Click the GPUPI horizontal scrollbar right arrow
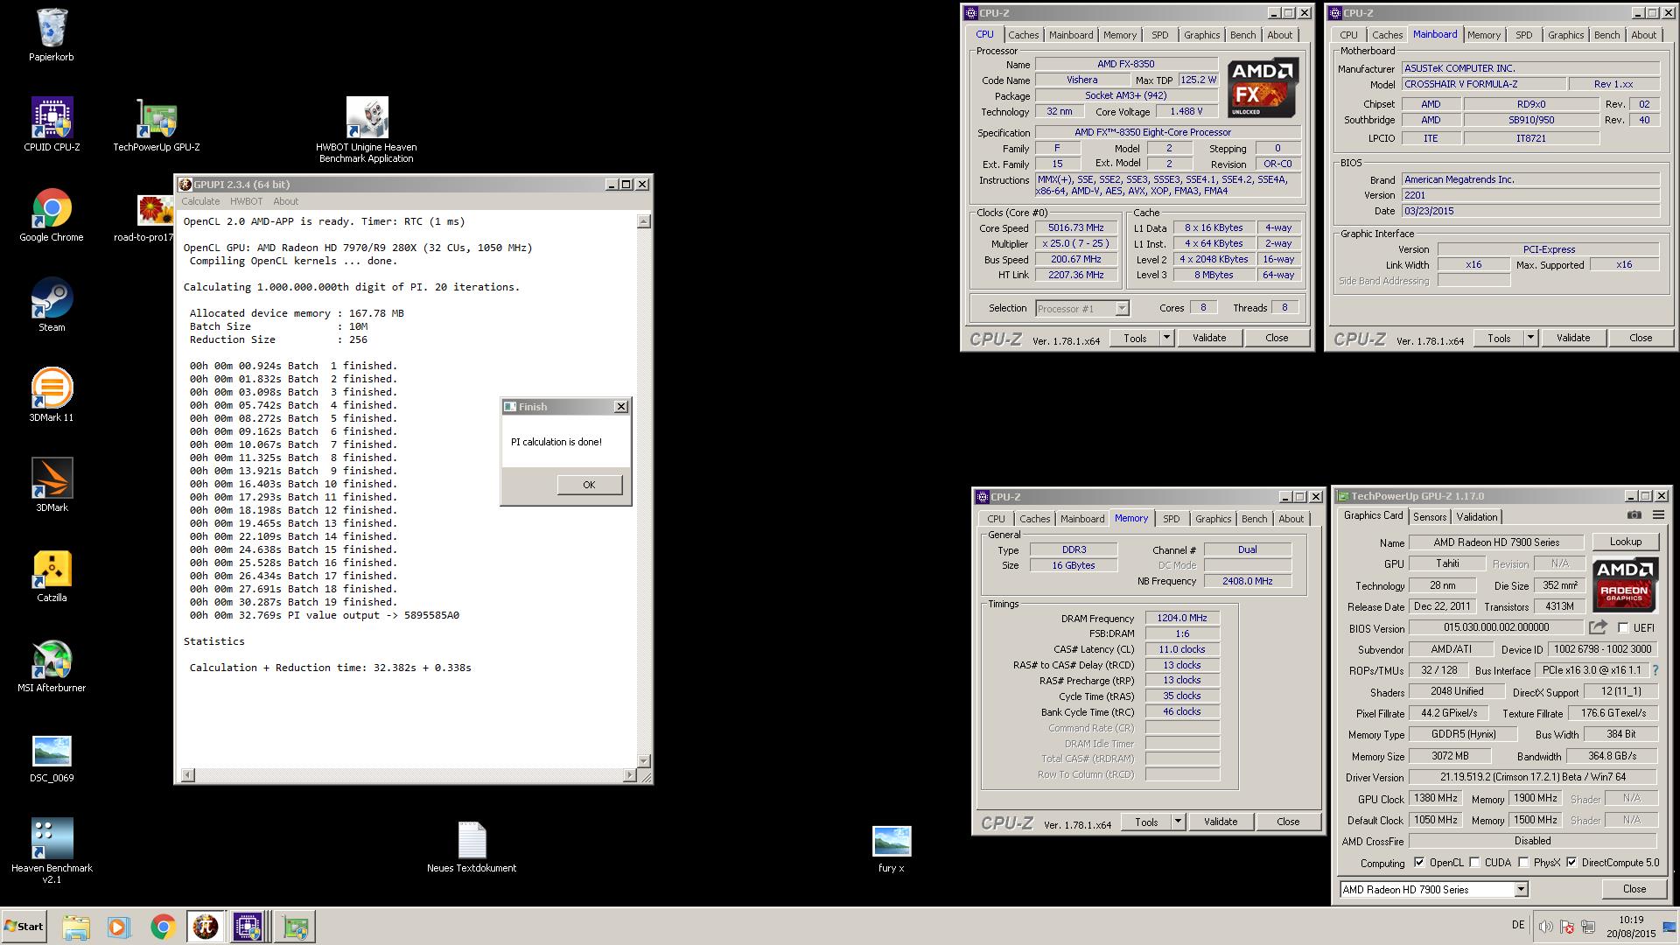 click(629, 775)
